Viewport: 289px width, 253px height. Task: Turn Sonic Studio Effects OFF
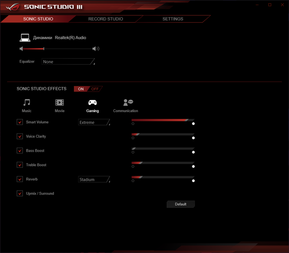(x=95, y=89)
